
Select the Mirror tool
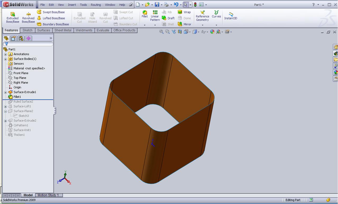(x=184, y=24)
